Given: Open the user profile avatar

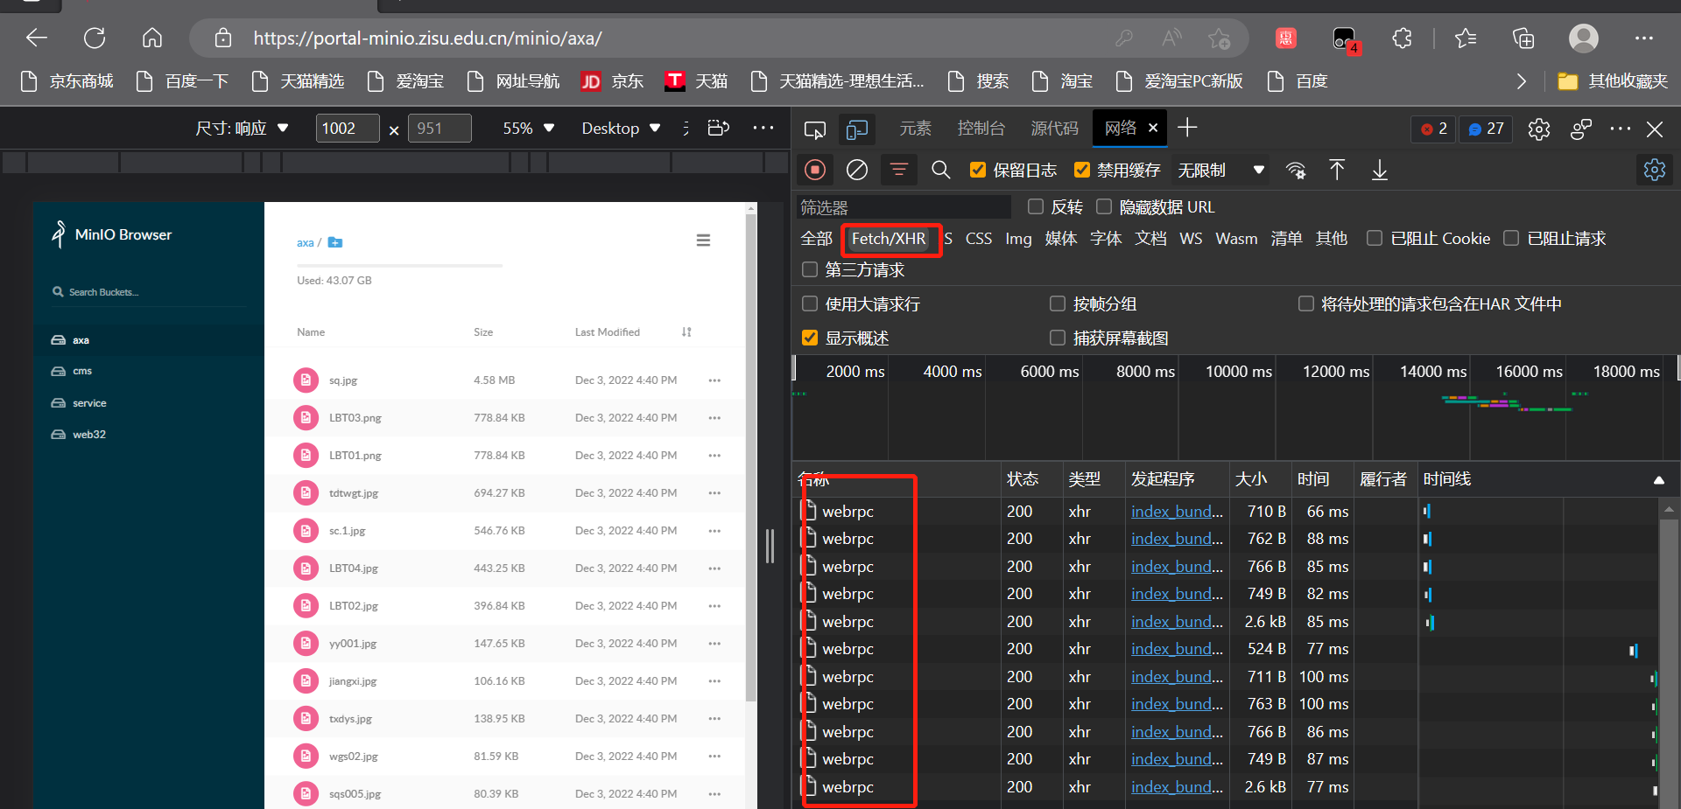Looking at the screenshot, I should pos(1583,38).
